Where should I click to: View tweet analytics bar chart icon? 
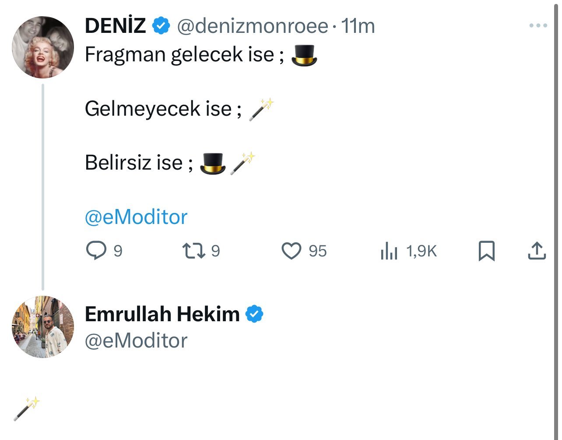point(389,252)
